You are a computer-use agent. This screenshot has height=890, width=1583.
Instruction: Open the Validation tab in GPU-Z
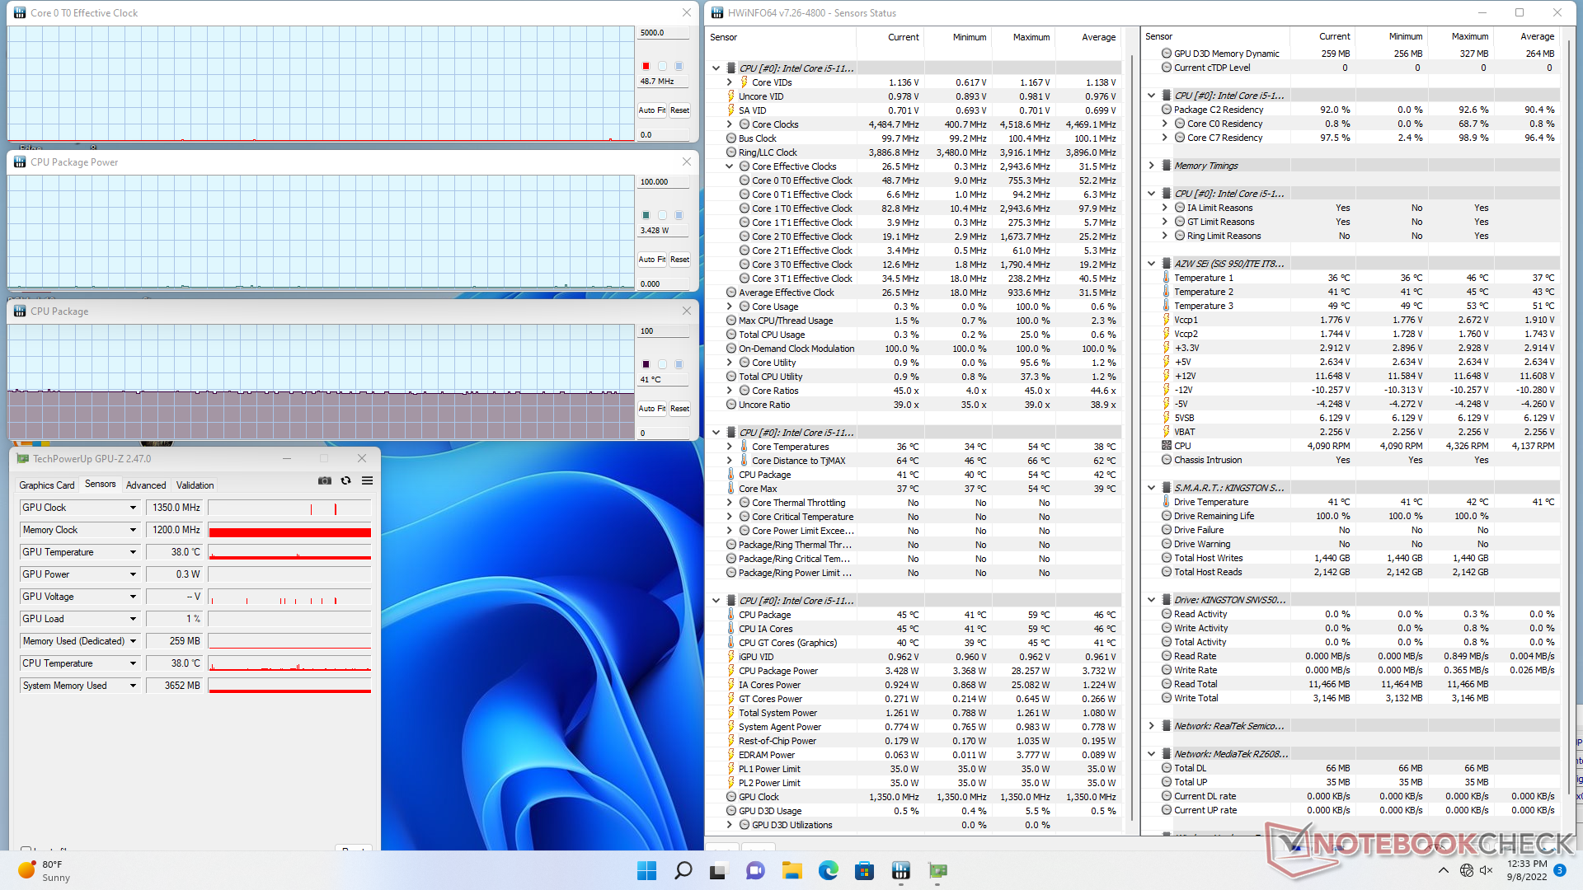(x=195, y=485)
